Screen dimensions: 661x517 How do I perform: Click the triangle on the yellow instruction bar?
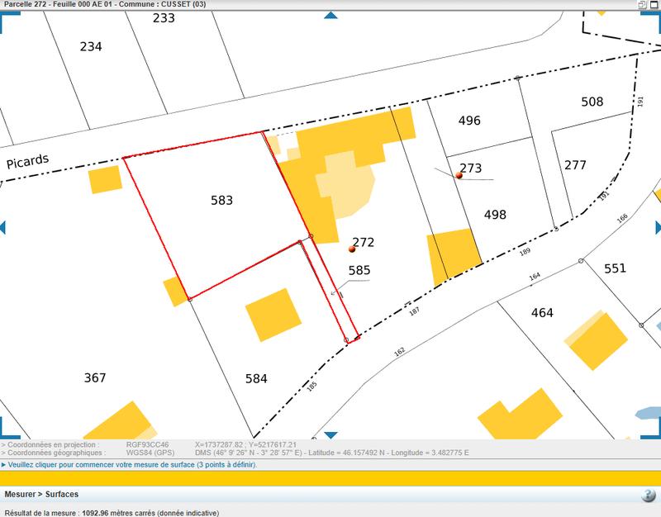[7, 462]
